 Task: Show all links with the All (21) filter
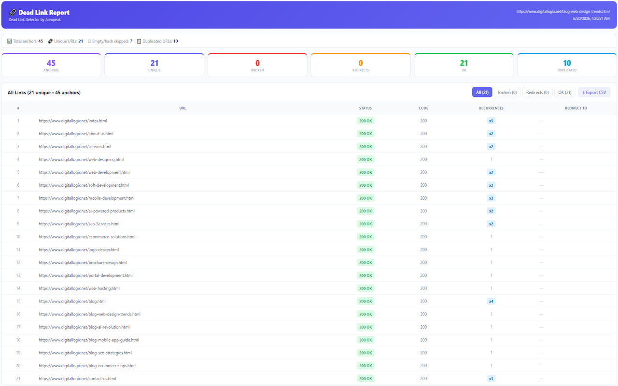[482, 92]
